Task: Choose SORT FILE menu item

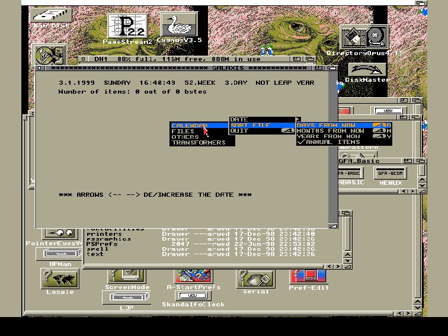Action: [x=263, y=125]
